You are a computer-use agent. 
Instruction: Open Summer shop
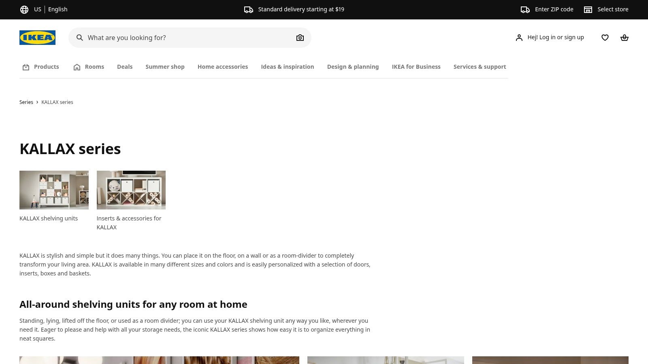click(165, 67)
